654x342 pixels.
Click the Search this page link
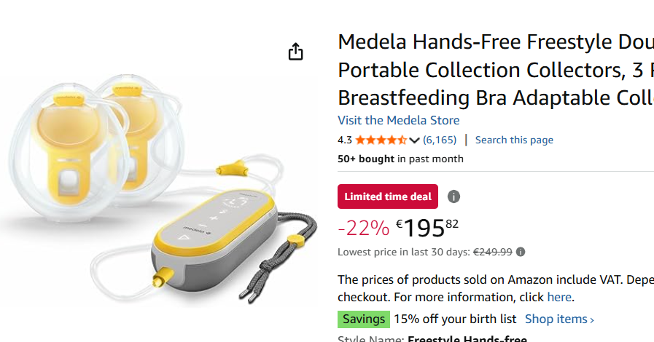(514, 140)
